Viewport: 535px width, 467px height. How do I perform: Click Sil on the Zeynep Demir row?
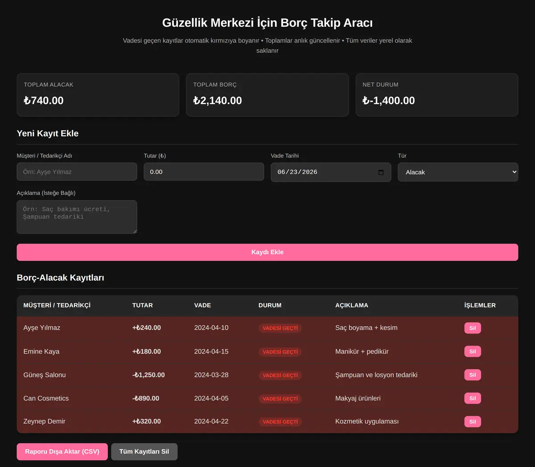[473, 422]
